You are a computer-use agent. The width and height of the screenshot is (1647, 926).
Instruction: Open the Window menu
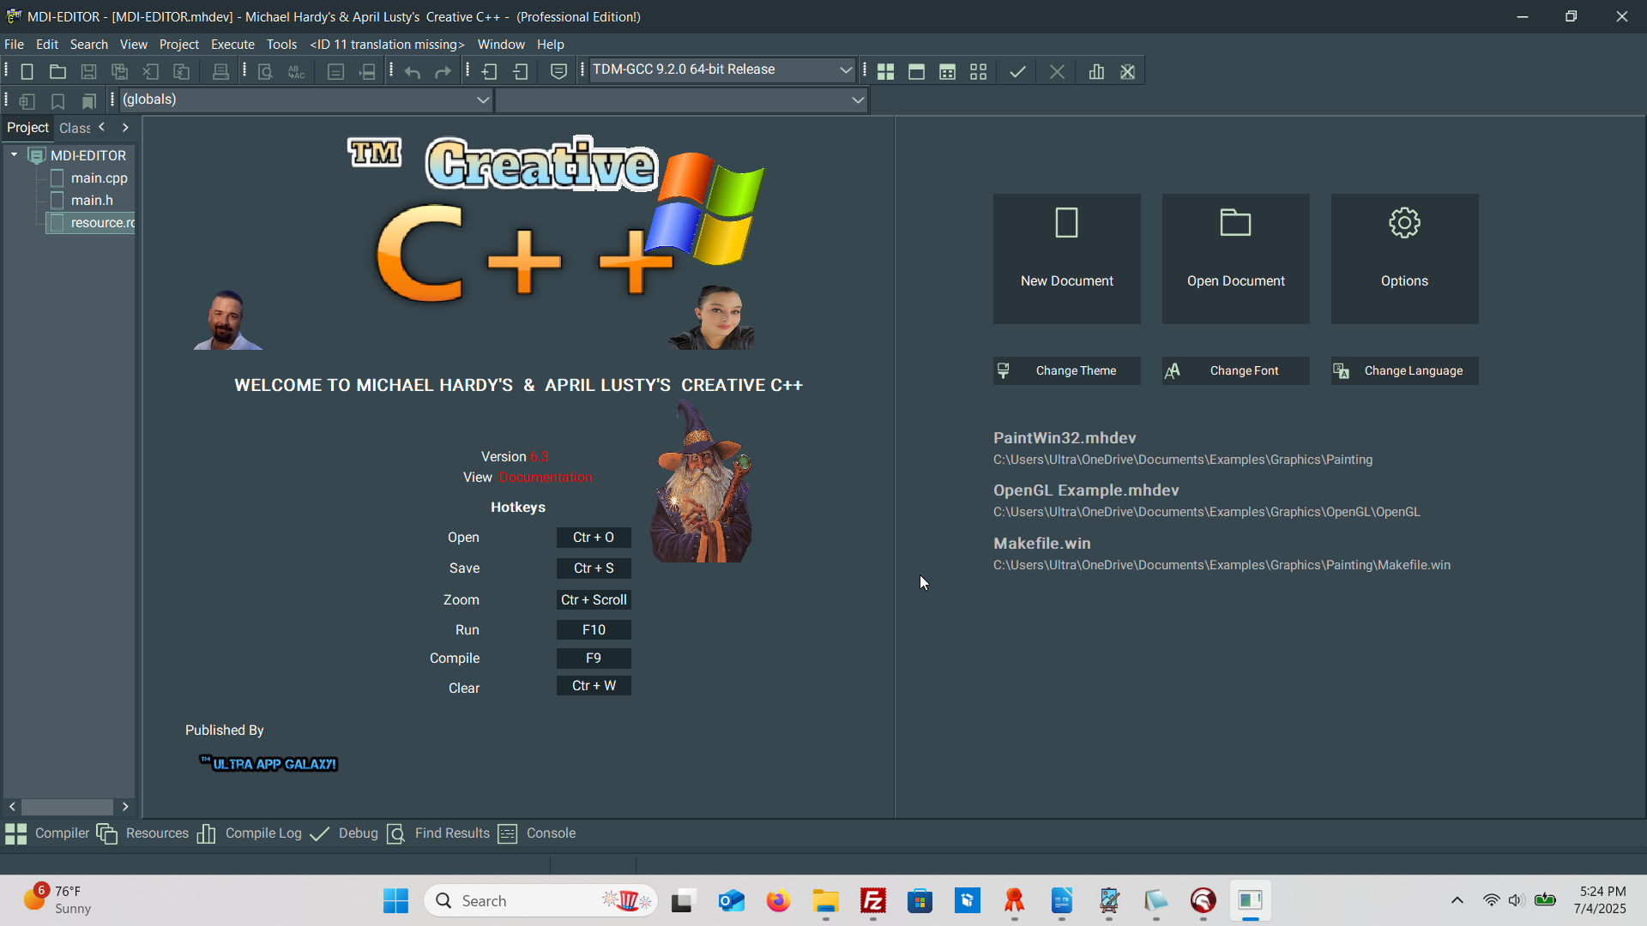point(501,45)
